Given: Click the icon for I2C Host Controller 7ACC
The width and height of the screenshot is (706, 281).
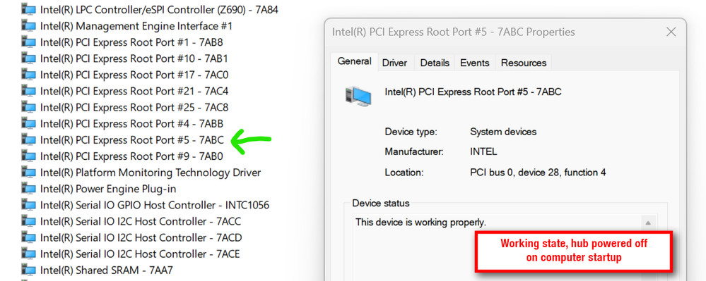Looking at the screenshot, I should point(28,221).
